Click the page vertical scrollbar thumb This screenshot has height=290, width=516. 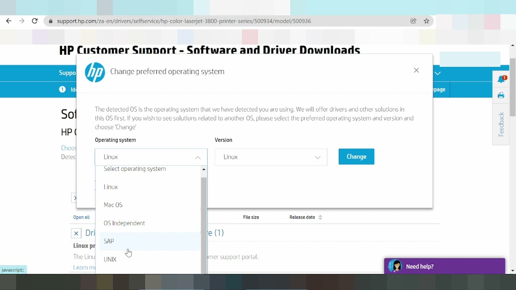click(x=513, y=87)
